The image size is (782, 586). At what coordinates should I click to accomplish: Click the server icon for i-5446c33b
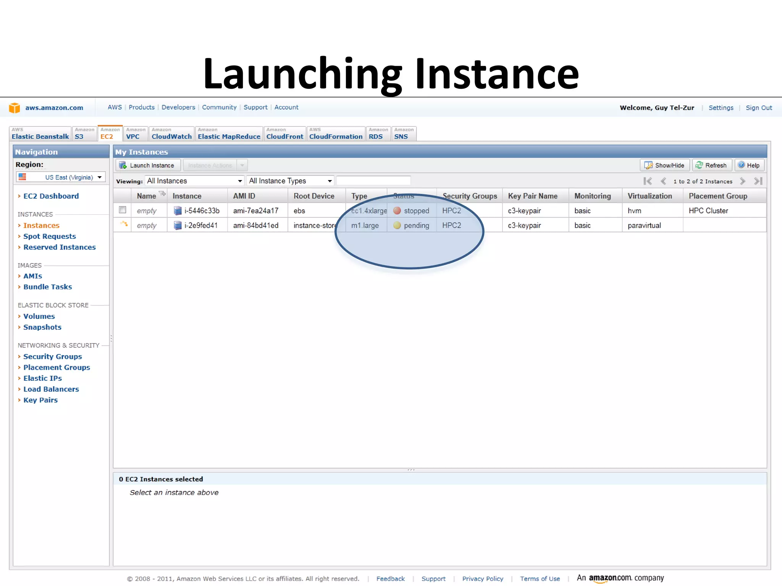[178, 211]
